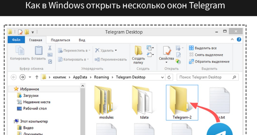Switch to the Главная tab
This screenshot has width=257, height=135.
(x=36, y=40)
